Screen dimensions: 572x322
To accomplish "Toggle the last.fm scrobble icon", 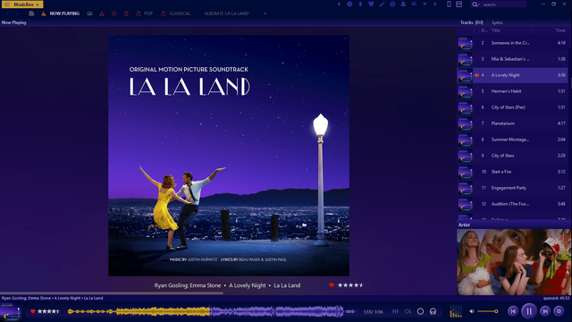I will pos(408,311).
